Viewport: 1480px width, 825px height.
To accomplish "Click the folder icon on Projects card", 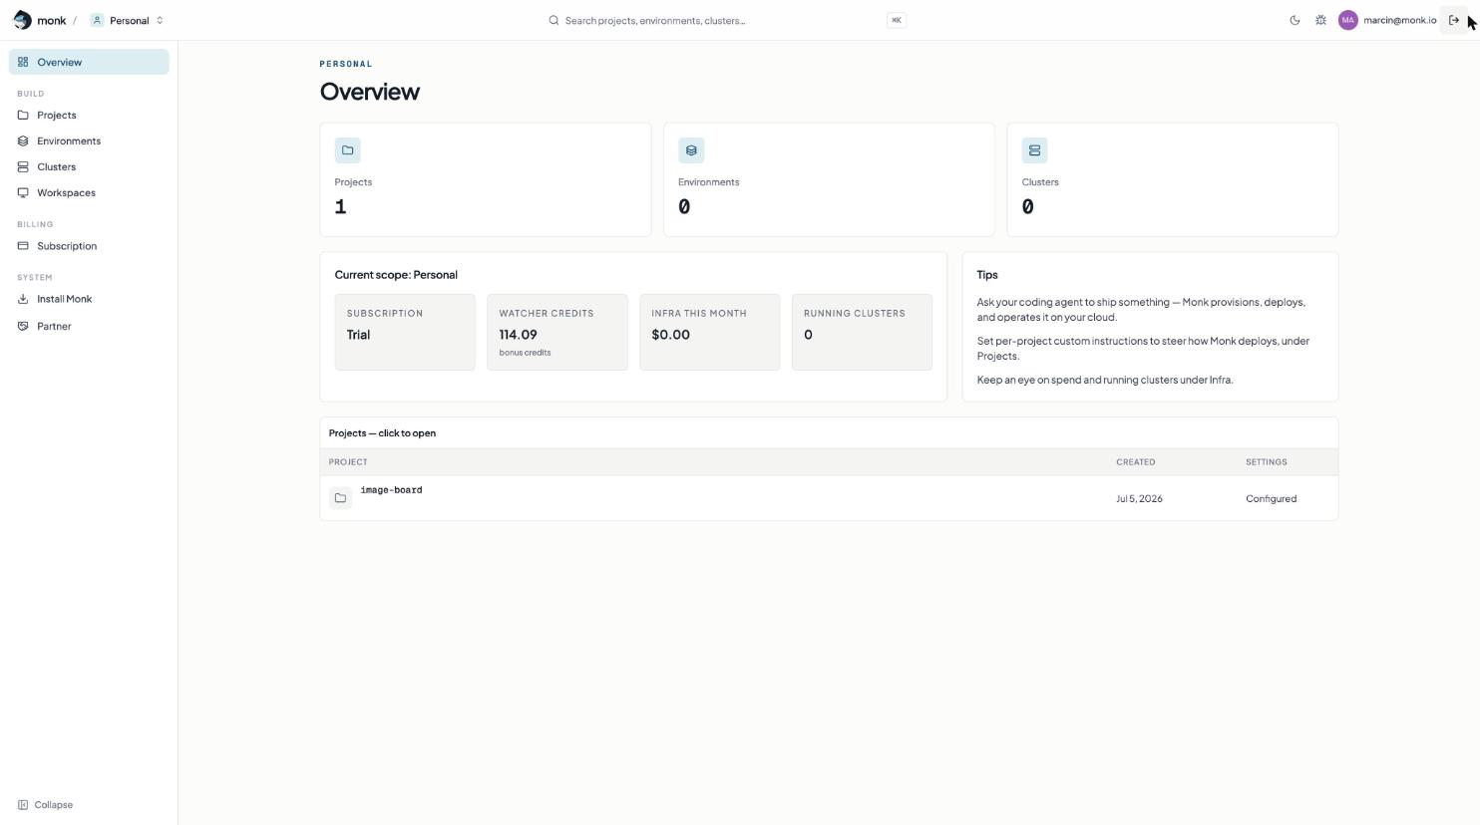I will pyautogui.click(x=347, y=150).
